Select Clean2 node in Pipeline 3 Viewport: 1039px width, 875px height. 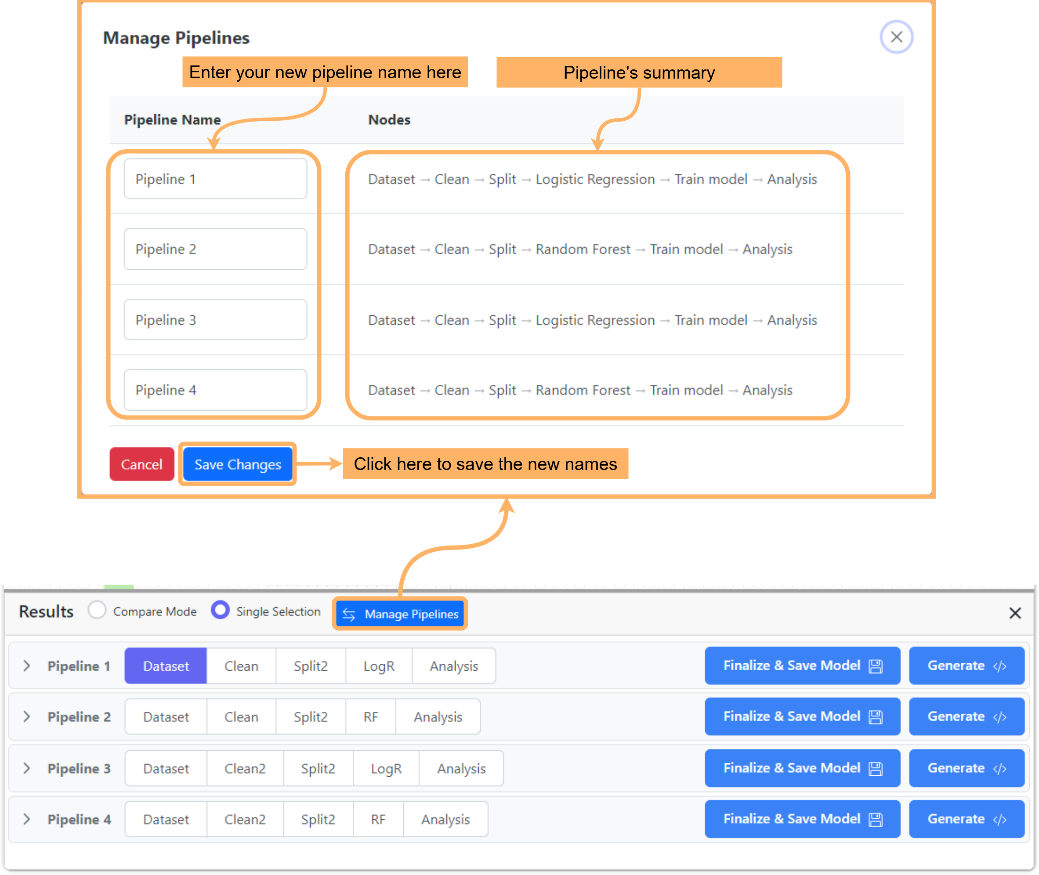click(245, 769)
